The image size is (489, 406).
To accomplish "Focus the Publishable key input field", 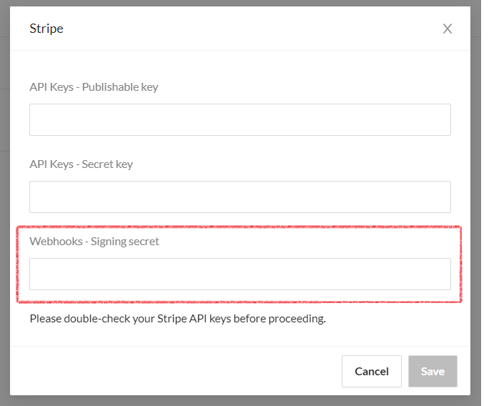I will click(239, 120).
